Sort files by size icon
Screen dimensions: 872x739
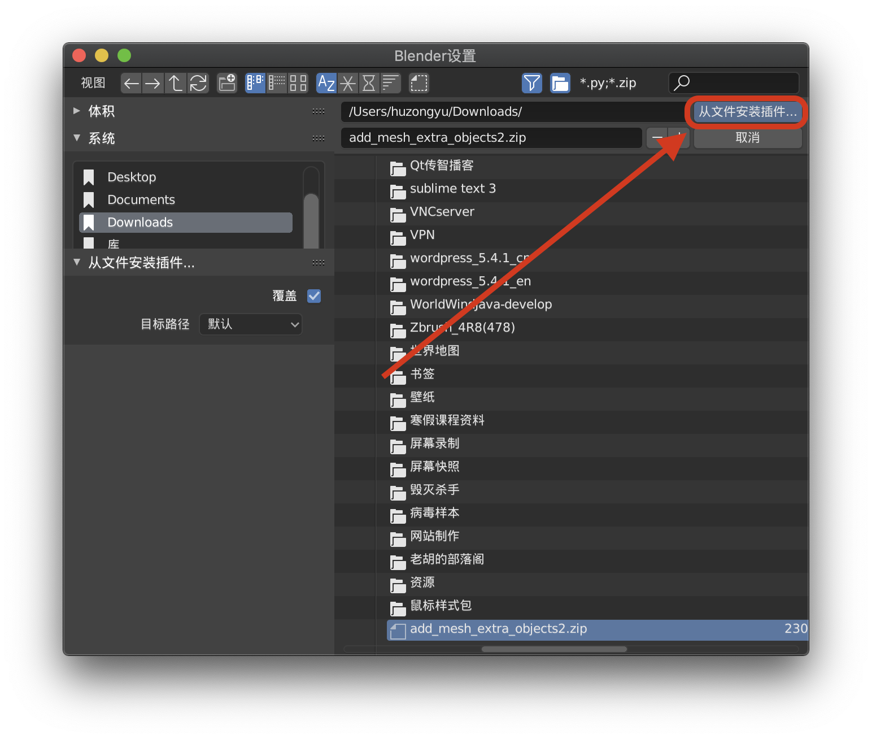390,84
